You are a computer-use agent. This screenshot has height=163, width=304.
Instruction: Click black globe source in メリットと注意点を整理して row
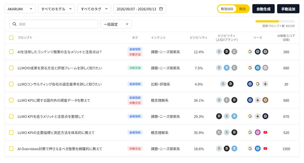(265, 116)
